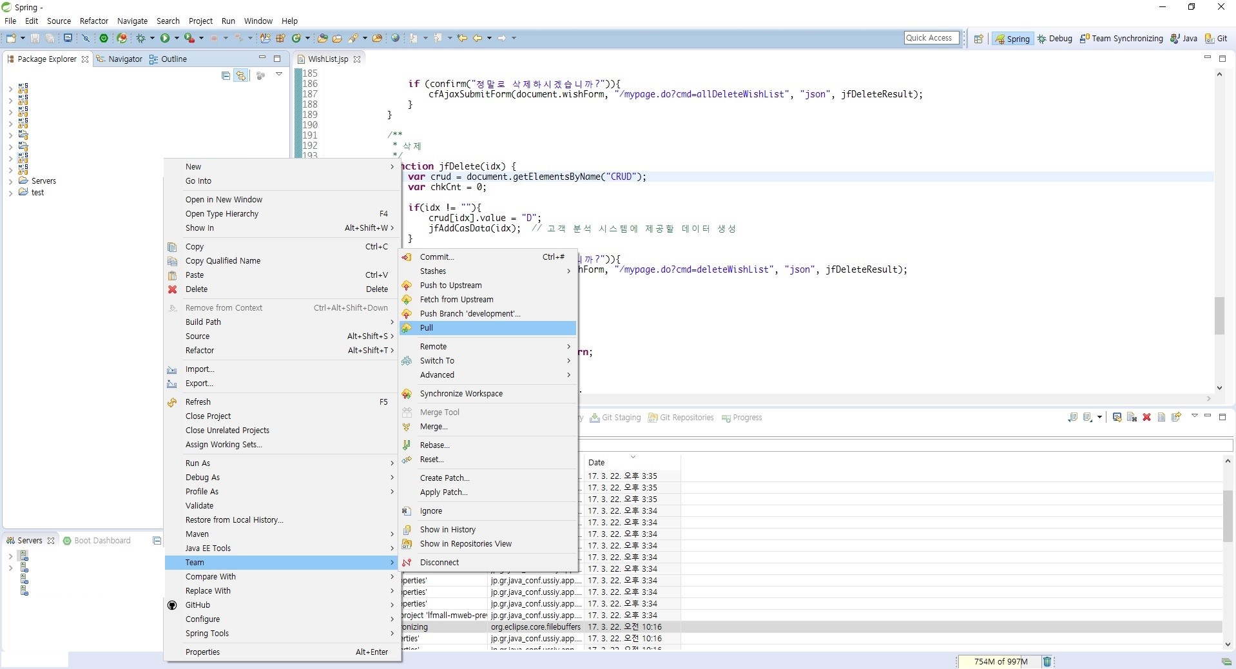Click the Open Perspective icon

[x=978, y=39]
